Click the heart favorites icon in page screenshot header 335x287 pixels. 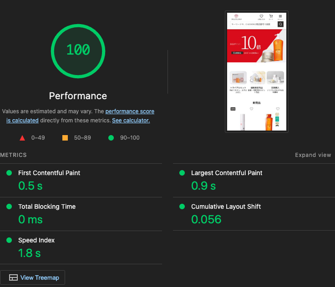click(x=261, y=16)
